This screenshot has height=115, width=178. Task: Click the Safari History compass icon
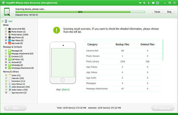pyautogui.click(x=10, y=90)
